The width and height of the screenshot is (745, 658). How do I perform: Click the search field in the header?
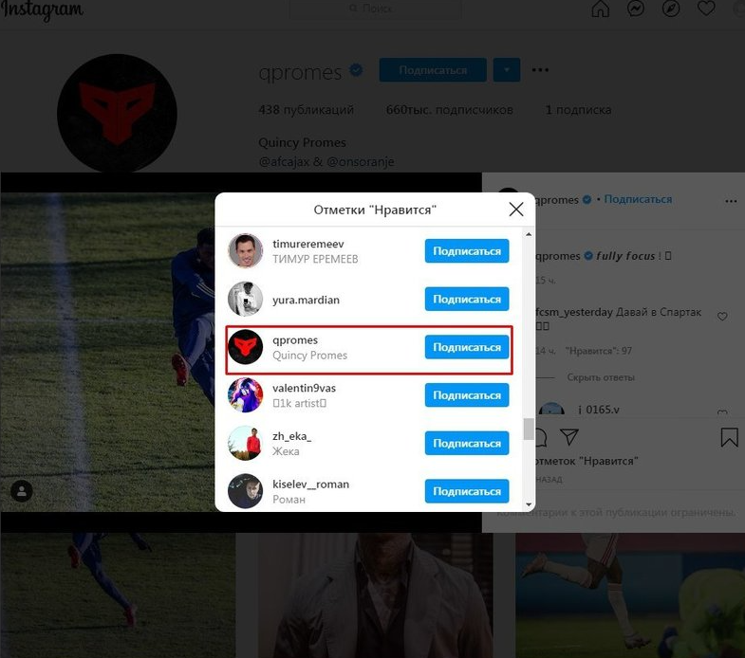[375, 9]
